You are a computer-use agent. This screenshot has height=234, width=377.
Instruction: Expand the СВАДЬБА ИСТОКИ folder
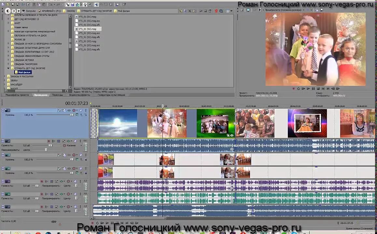point(8,60)
